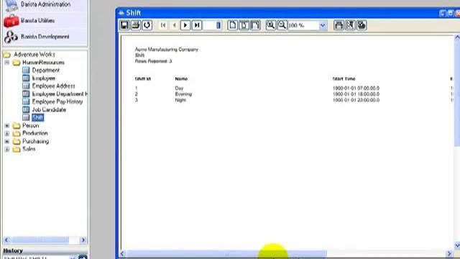460x259 pixels.
Task: Open the Employee table
Action: [x=44, y=78]
